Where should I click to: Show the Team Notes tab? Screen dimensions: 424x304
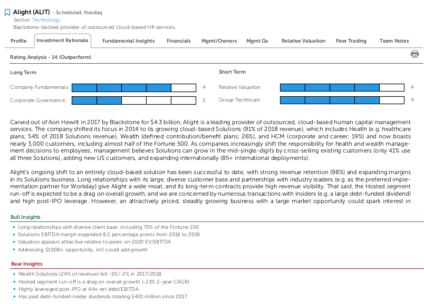click(394, 40)
